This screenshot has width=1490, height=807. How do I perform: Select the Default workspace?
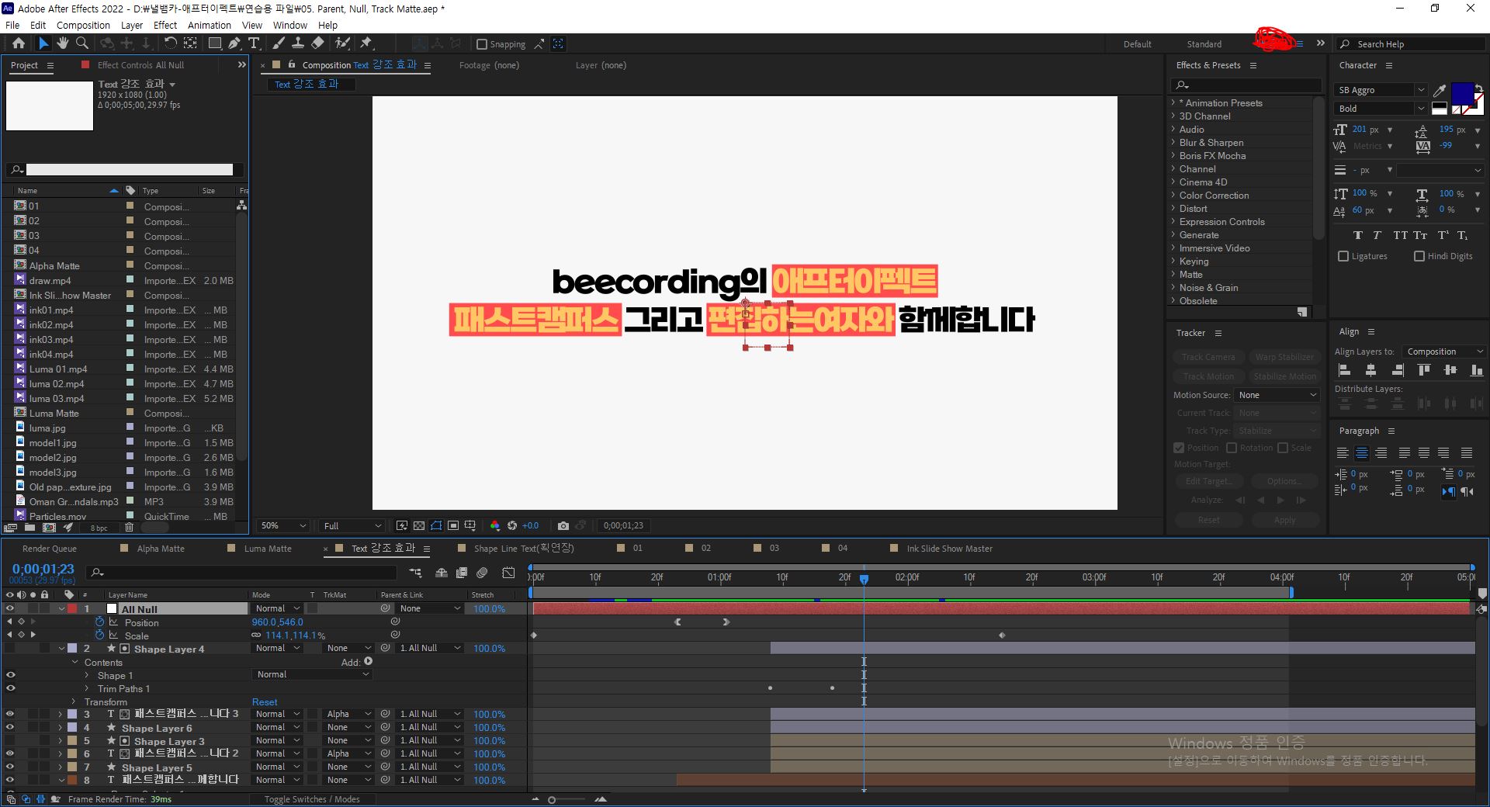click(1138, 44)
